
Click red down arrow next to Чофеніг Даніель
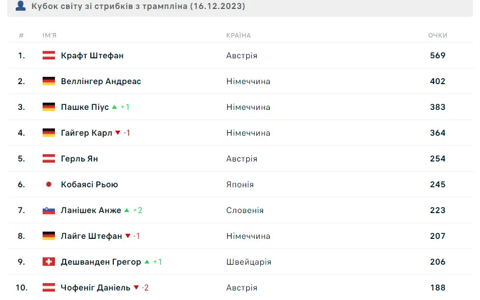(x=136, y=288)
